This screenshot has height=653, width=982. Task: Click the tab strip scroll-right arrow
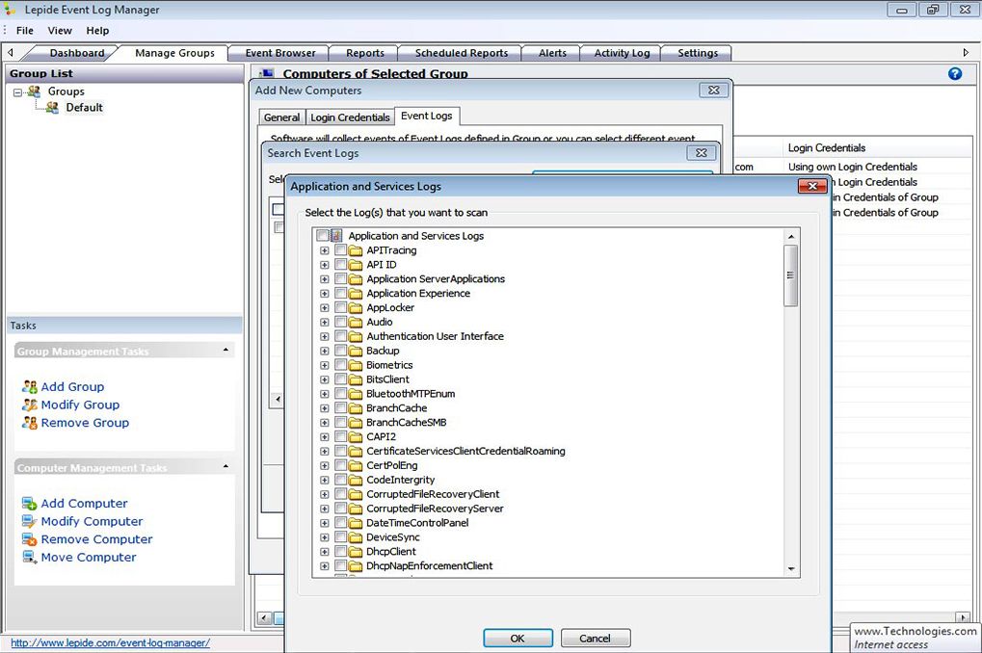point(966,53)
